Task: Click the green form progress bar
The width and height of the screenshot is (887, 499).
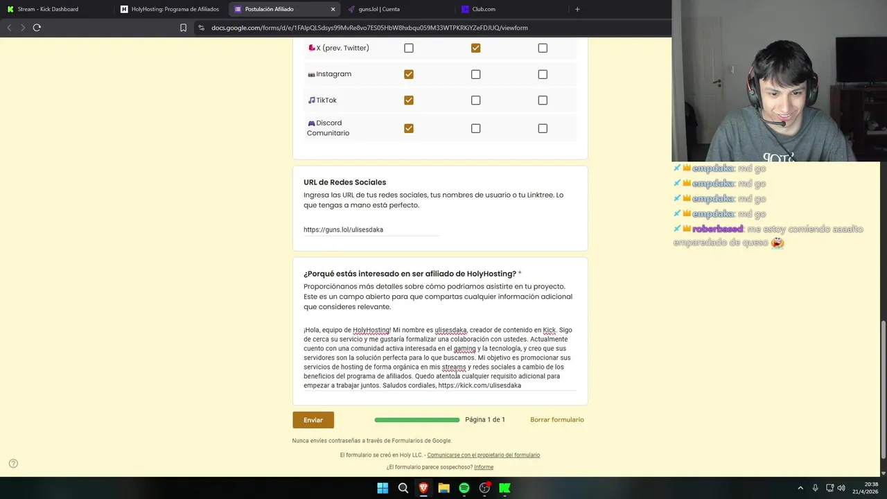Action: pos(417,420)
